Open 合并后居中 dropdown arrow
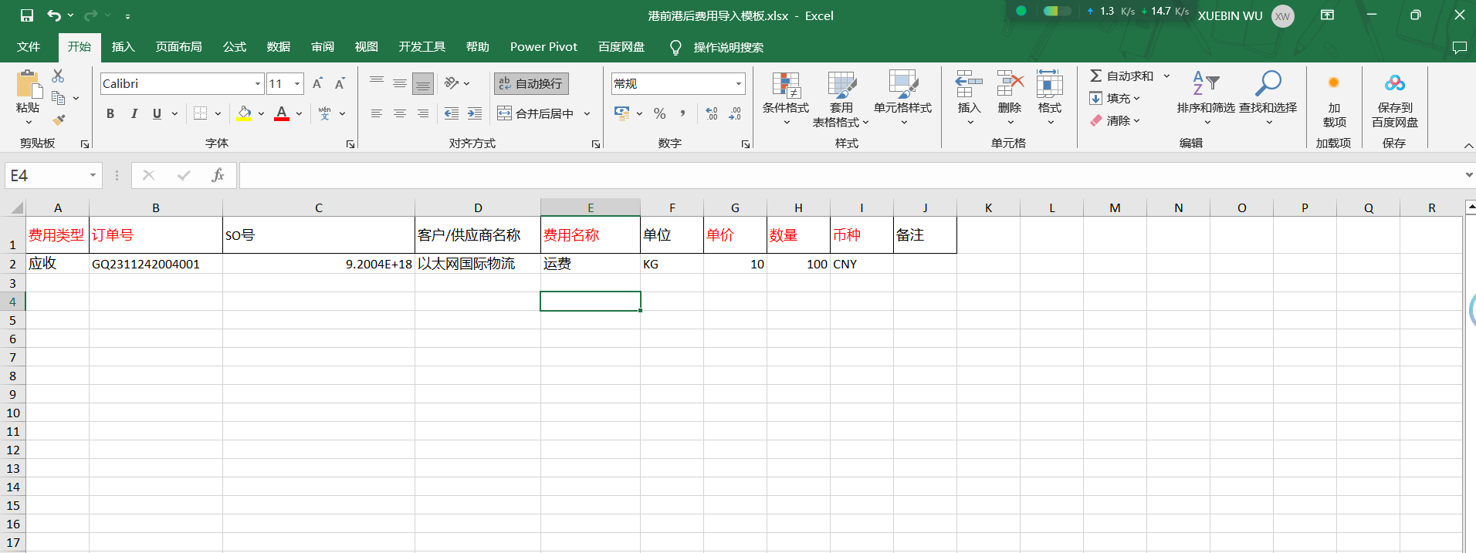Viewport: 1476px width, 553px height. pyautogui.click(x=587, y=113)
